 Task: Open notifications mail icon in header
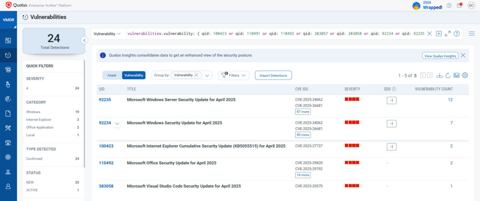click(459, 5)
